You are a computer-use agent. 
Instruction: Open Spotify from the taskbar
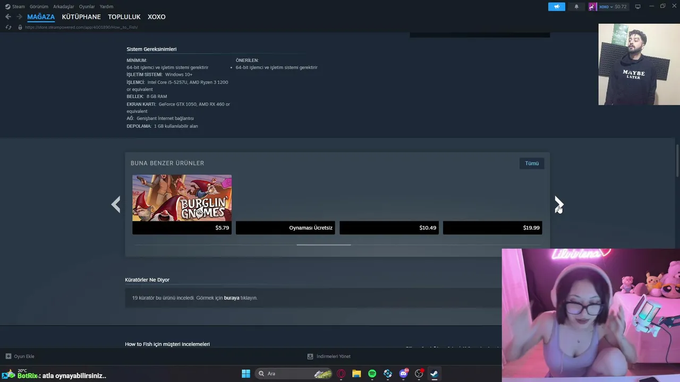[x=372, y=374]
